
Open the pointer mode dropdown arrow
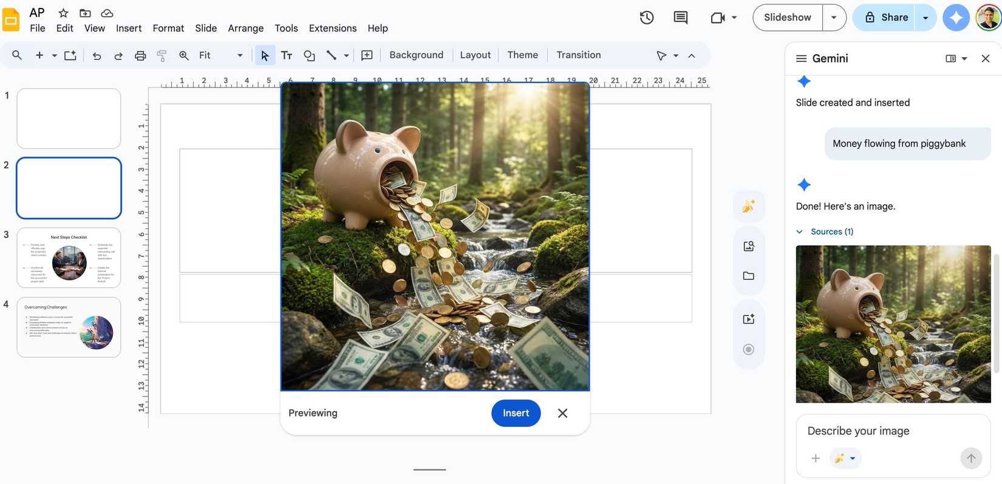tap(676, 55)
